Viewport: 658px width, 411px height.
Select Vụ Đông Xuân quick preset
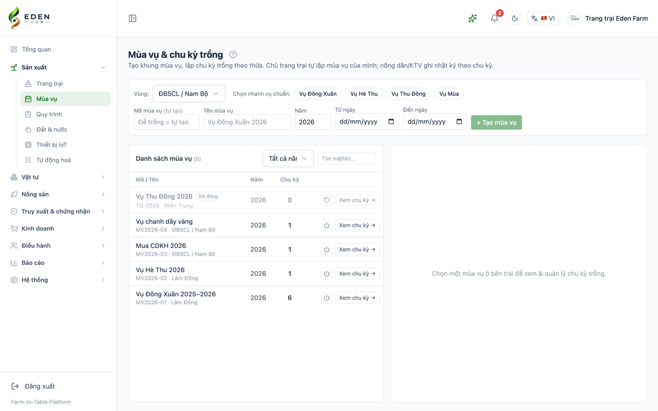pos(318,94)
